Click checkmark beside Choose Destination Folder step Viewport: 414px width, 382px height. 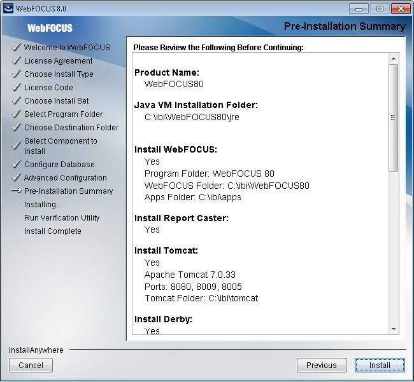point(17,127)
